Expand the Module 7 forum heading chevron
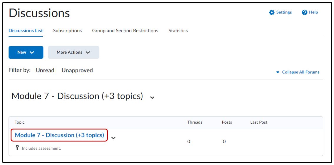This screenshot has height=165, width=334. coord(152,97)
